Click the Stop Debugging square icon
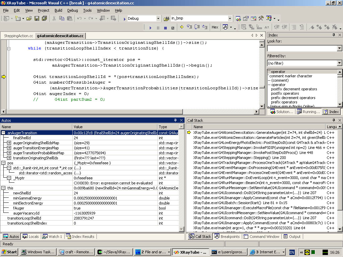Viewport: 343px width, 257px height. (x=165, y=27)
